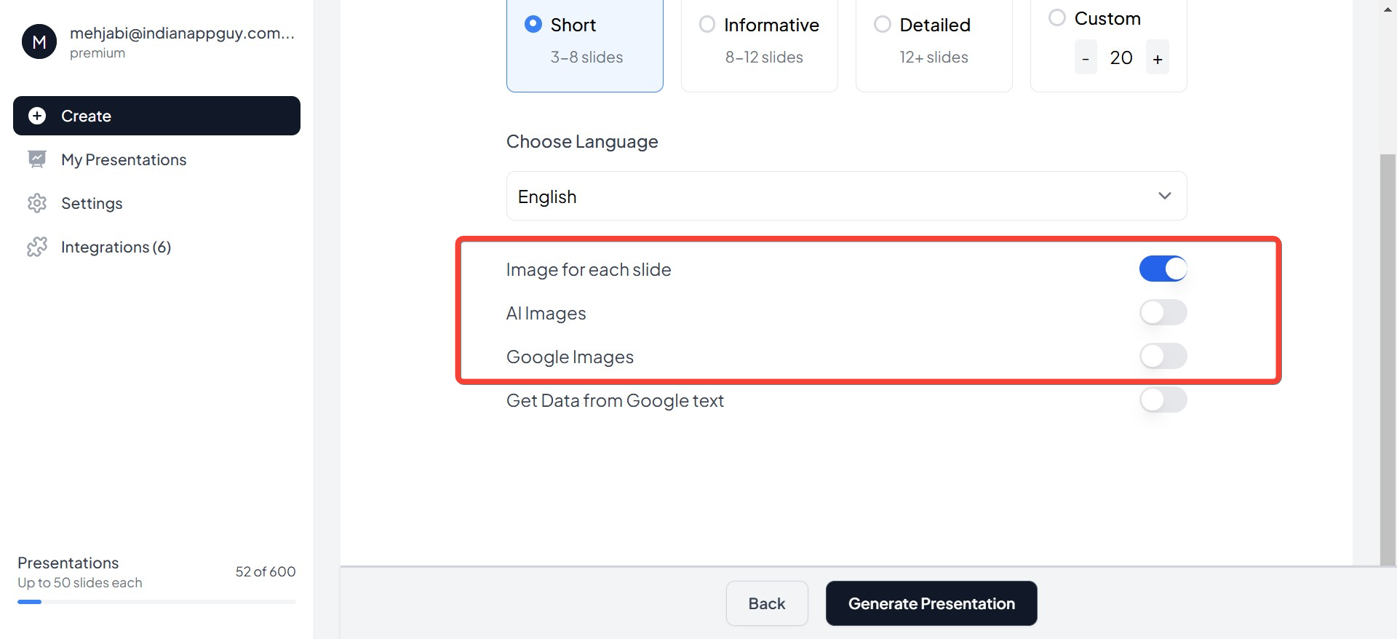Click the Settings gear icon
This screenshot has height=639, width=1397.
tap(37, 203)
